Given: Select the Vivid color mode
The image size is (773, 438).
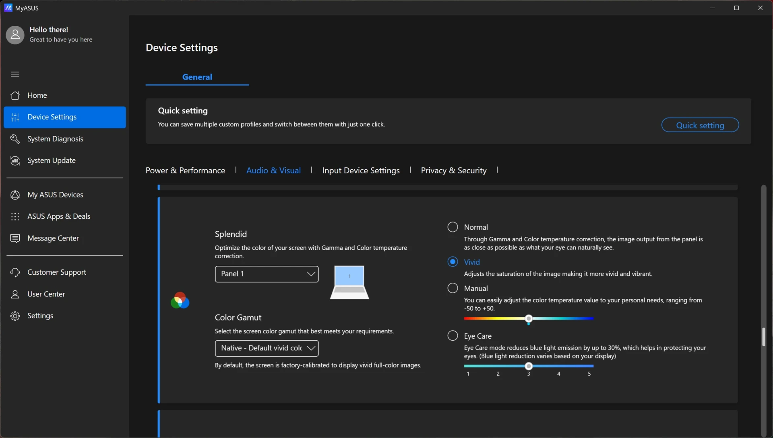Looking at the screenshot, I should (453, 262).
